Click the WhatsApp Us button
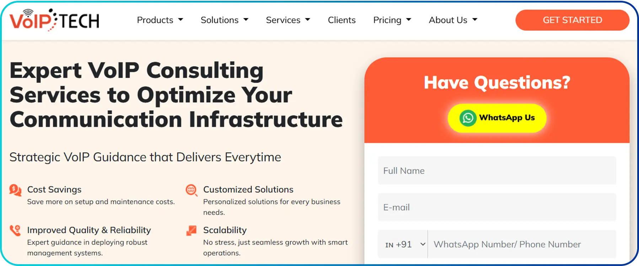 [497, 118]
